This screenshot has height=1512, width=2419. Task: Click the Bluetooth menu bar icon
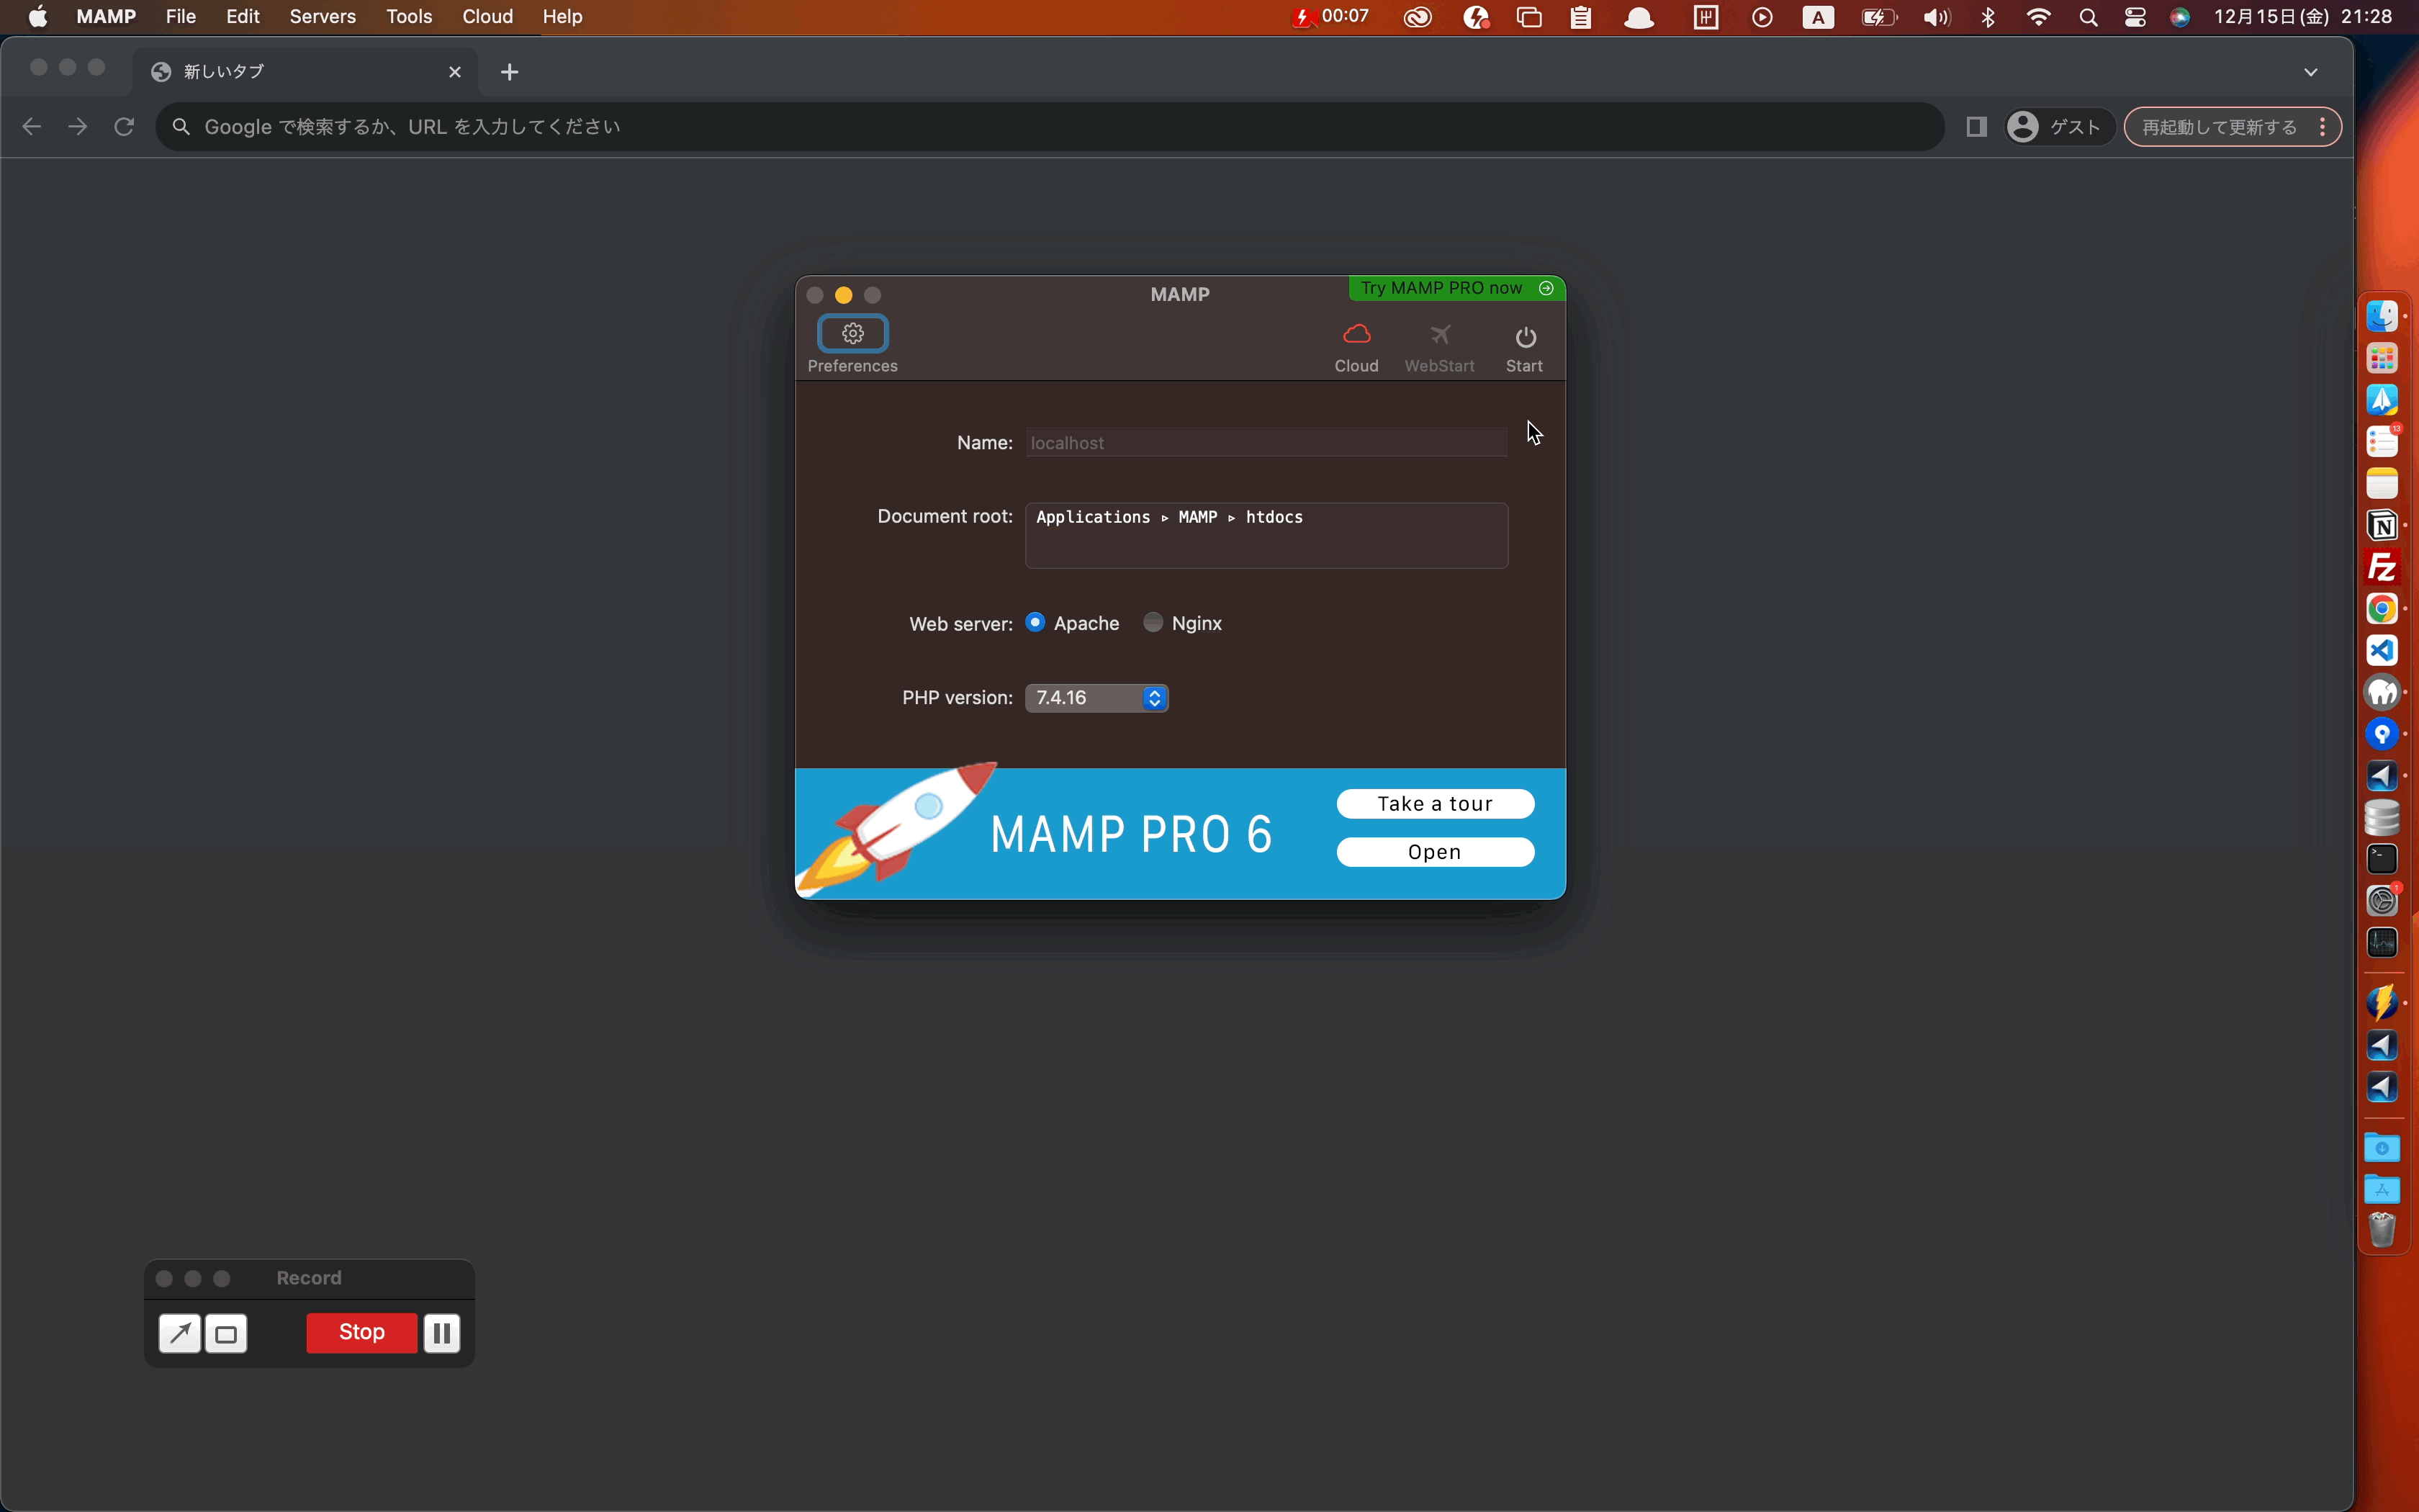(1988, 17)
